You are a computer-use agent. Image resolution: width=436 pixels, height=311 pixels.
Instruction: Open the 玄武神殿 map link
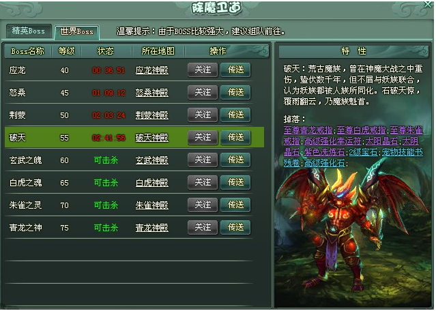[x=152, y=160]
